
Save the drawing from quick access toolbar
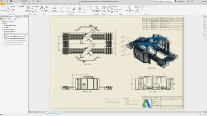coord(11,1)
